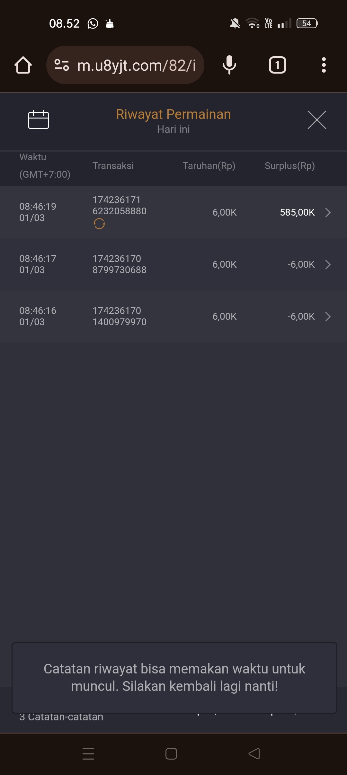
Task: Expand the 08:46:19 record chevron
Action: [328, 212]
